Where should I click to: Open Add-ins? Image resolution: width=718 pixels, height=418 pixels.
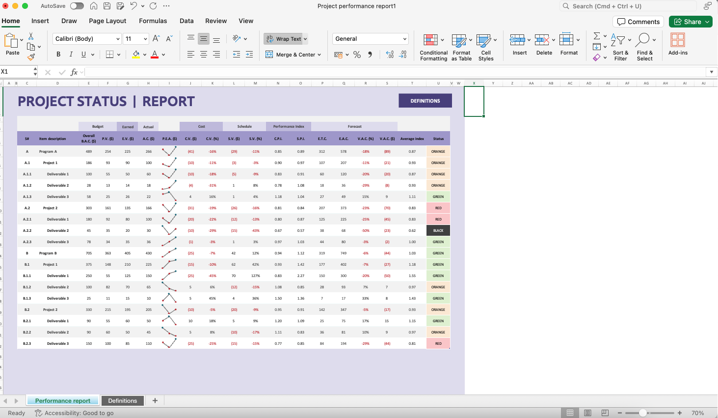coord(678,44)
